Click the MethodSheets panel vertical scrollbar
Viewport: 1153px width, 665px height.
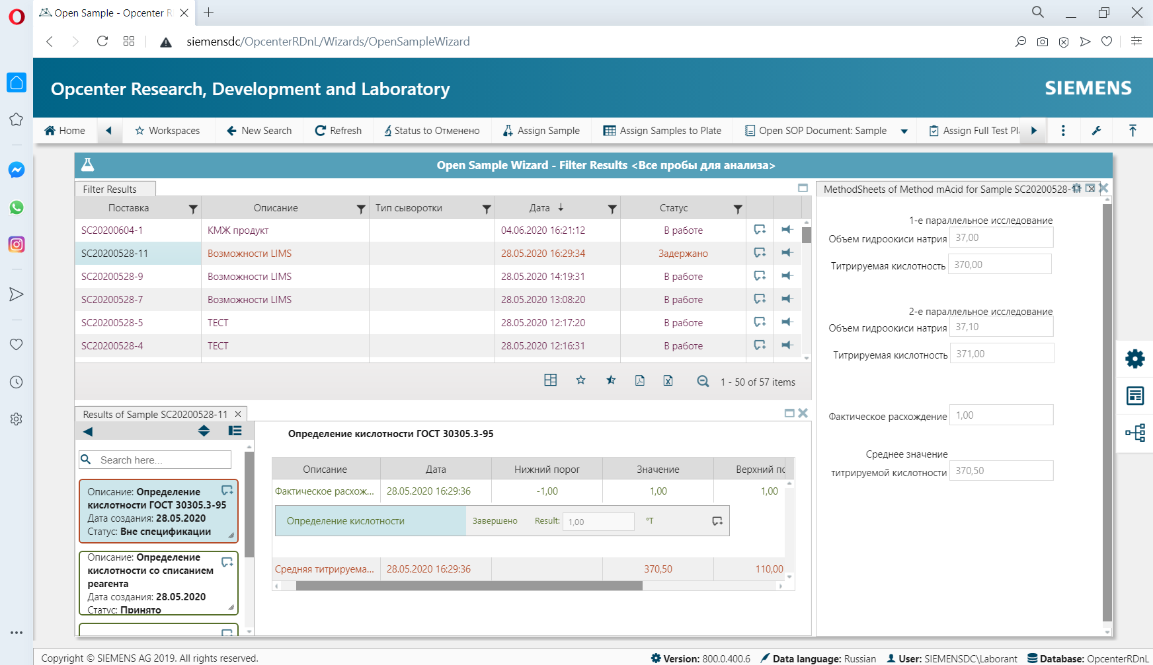[1107, 413]
